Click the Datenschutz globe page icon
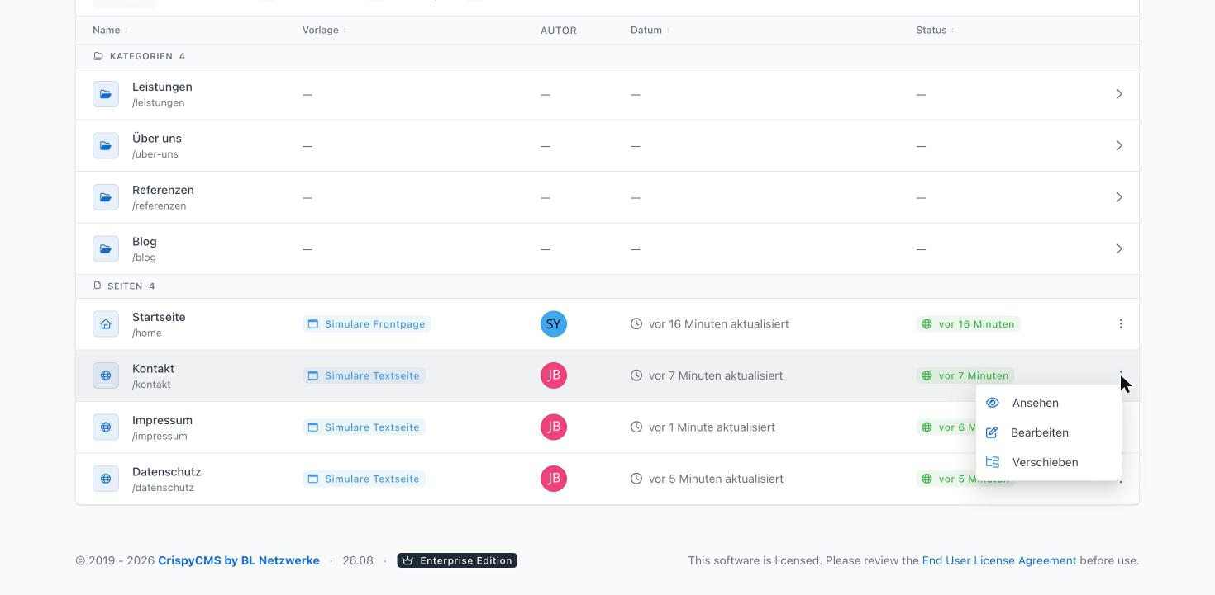The image size is (1215, 595). pyautogui.click(x=106, y=479)
